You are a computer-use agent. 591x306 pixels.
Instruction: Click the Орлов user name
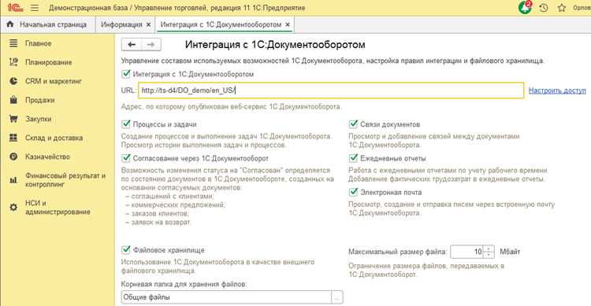(582, 8)
